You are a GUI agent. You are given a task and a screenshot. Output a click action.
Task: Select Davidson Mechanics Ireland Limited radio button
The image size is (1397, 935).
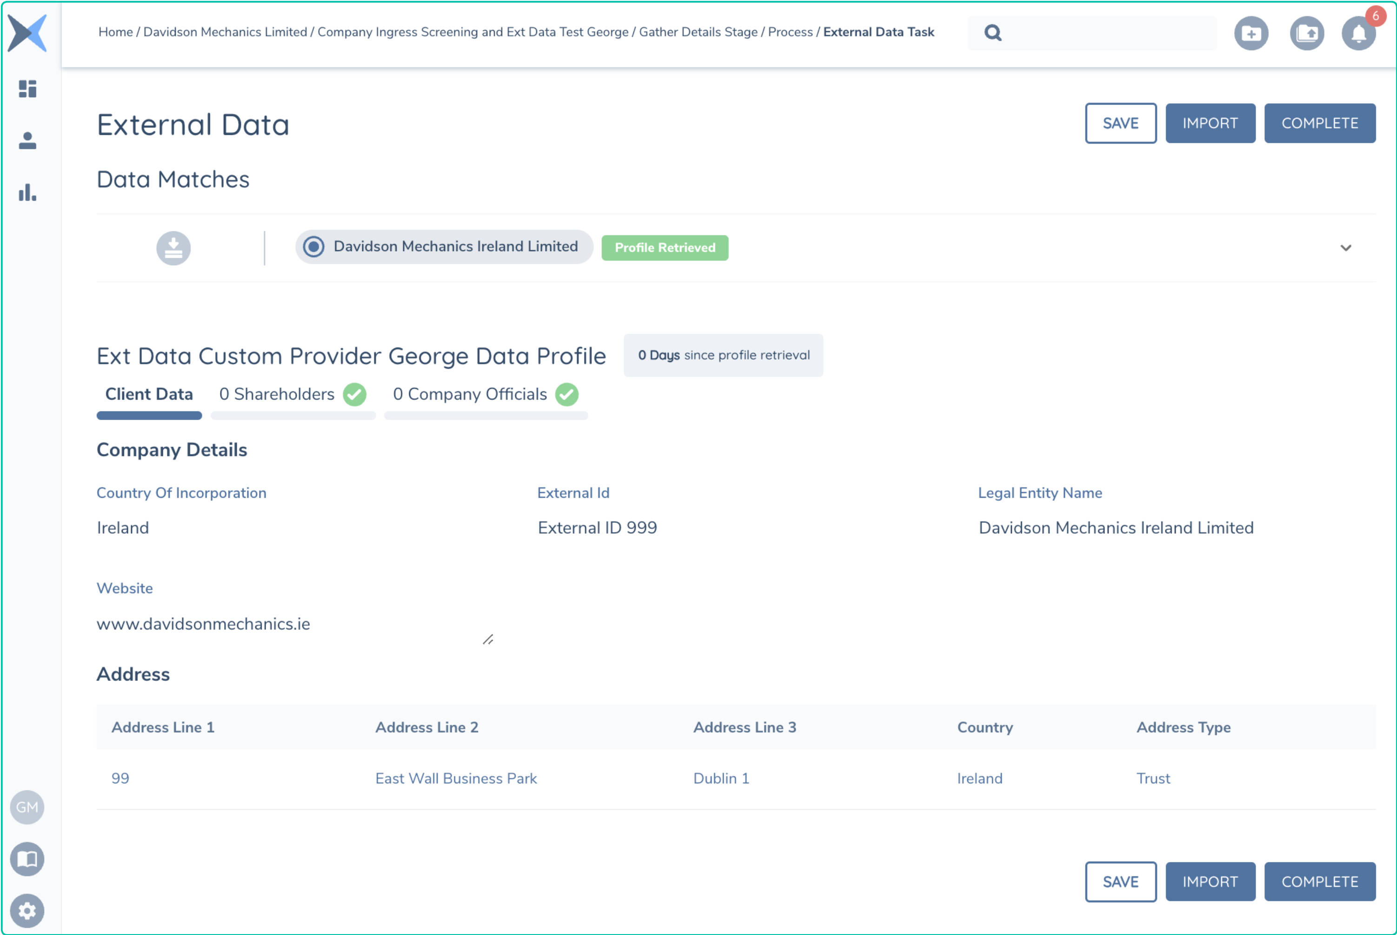pos(313,247)
